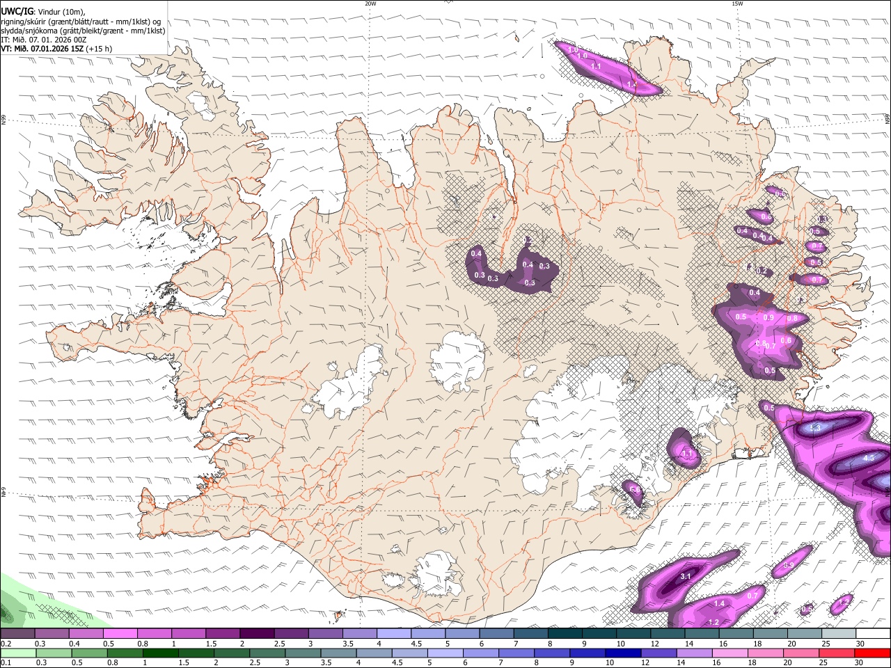Image resolution: width=891 pixels, height=668 pixels.
Task: Click the '15W' longitude label
Action: coord(737,3)
